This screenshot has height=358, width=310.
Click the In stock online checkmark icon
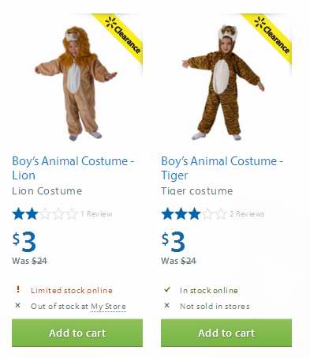166,289
